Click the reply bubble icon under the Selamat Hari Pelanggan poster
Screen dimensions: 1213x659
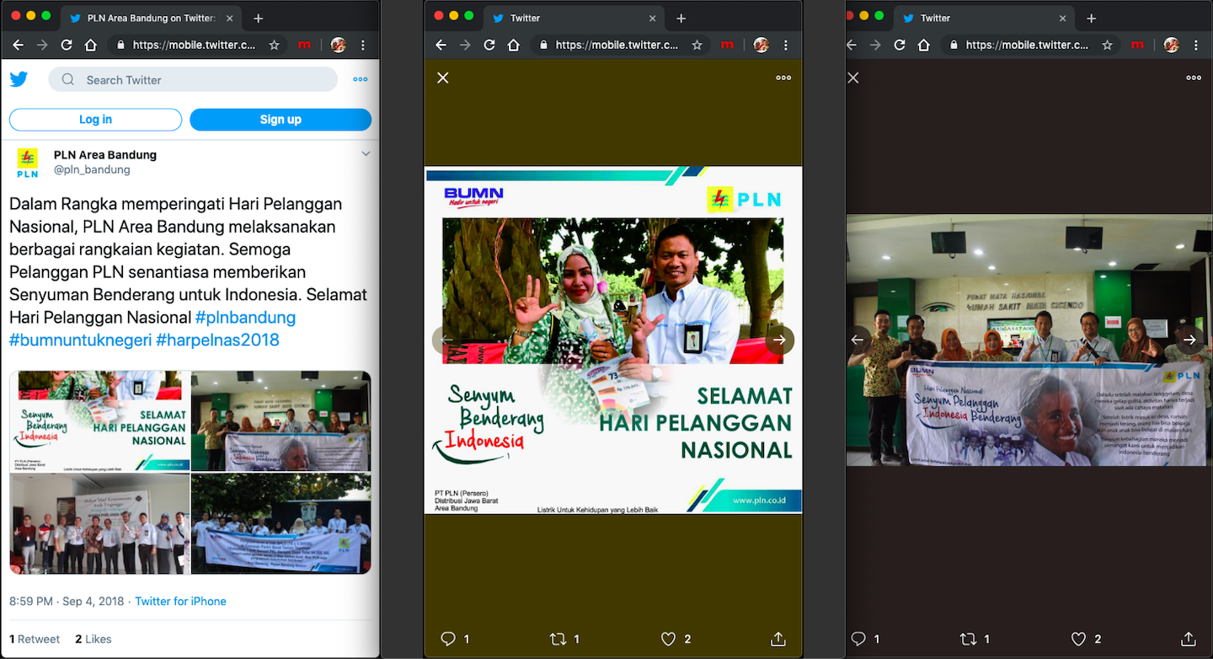pos(448,639)
